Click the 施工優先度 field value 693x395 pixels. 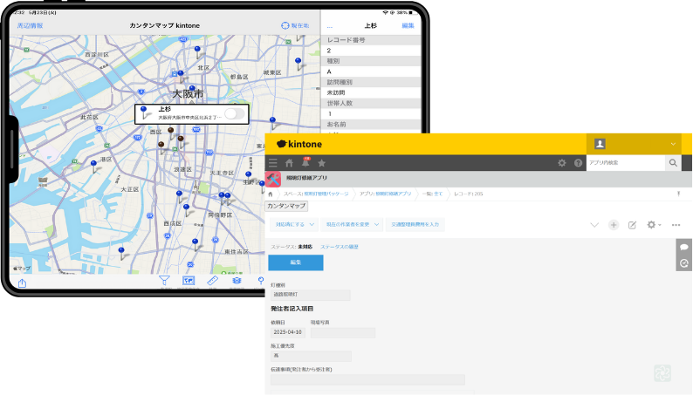click(x=311, y=356)
